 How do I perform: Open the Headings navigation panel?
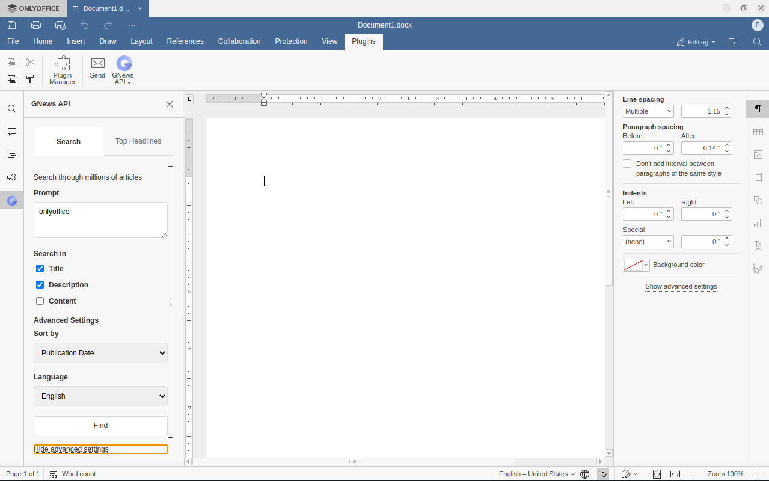tap(12, 155)
